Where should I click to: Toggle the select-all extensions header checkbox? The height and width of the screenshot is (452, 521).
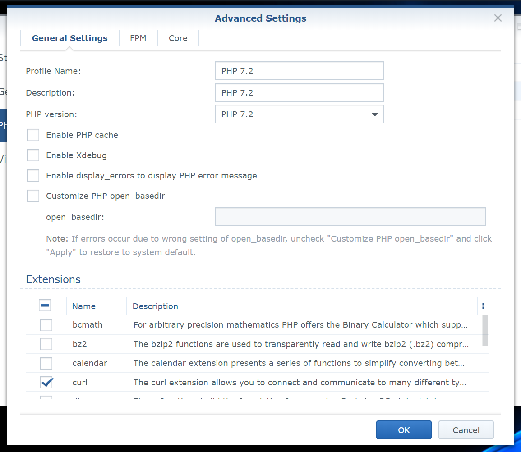tap(45, 306)
